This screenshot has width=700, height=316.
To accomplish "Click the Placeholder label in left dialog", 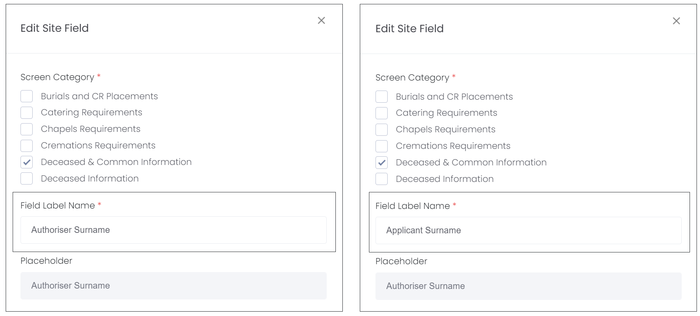I will click(x=46, y=261).
